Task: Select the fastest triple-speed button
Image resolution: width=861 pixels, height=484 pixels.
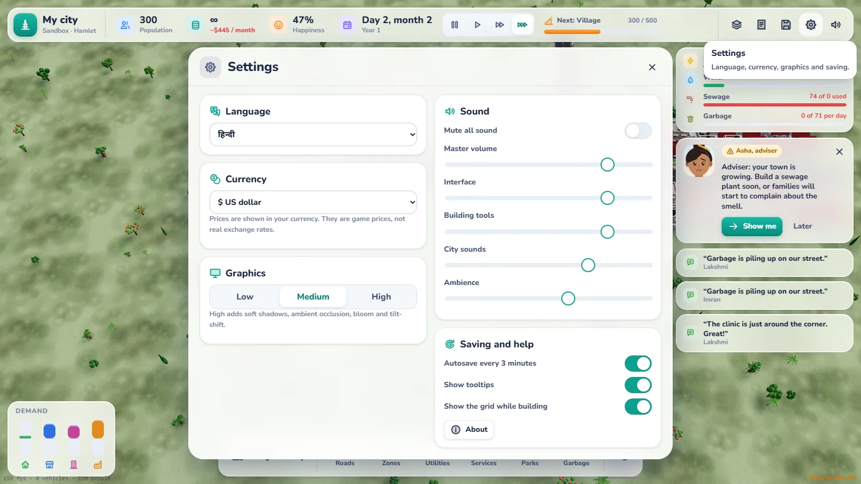Action: pyautogui.click(x=522, y=25)
